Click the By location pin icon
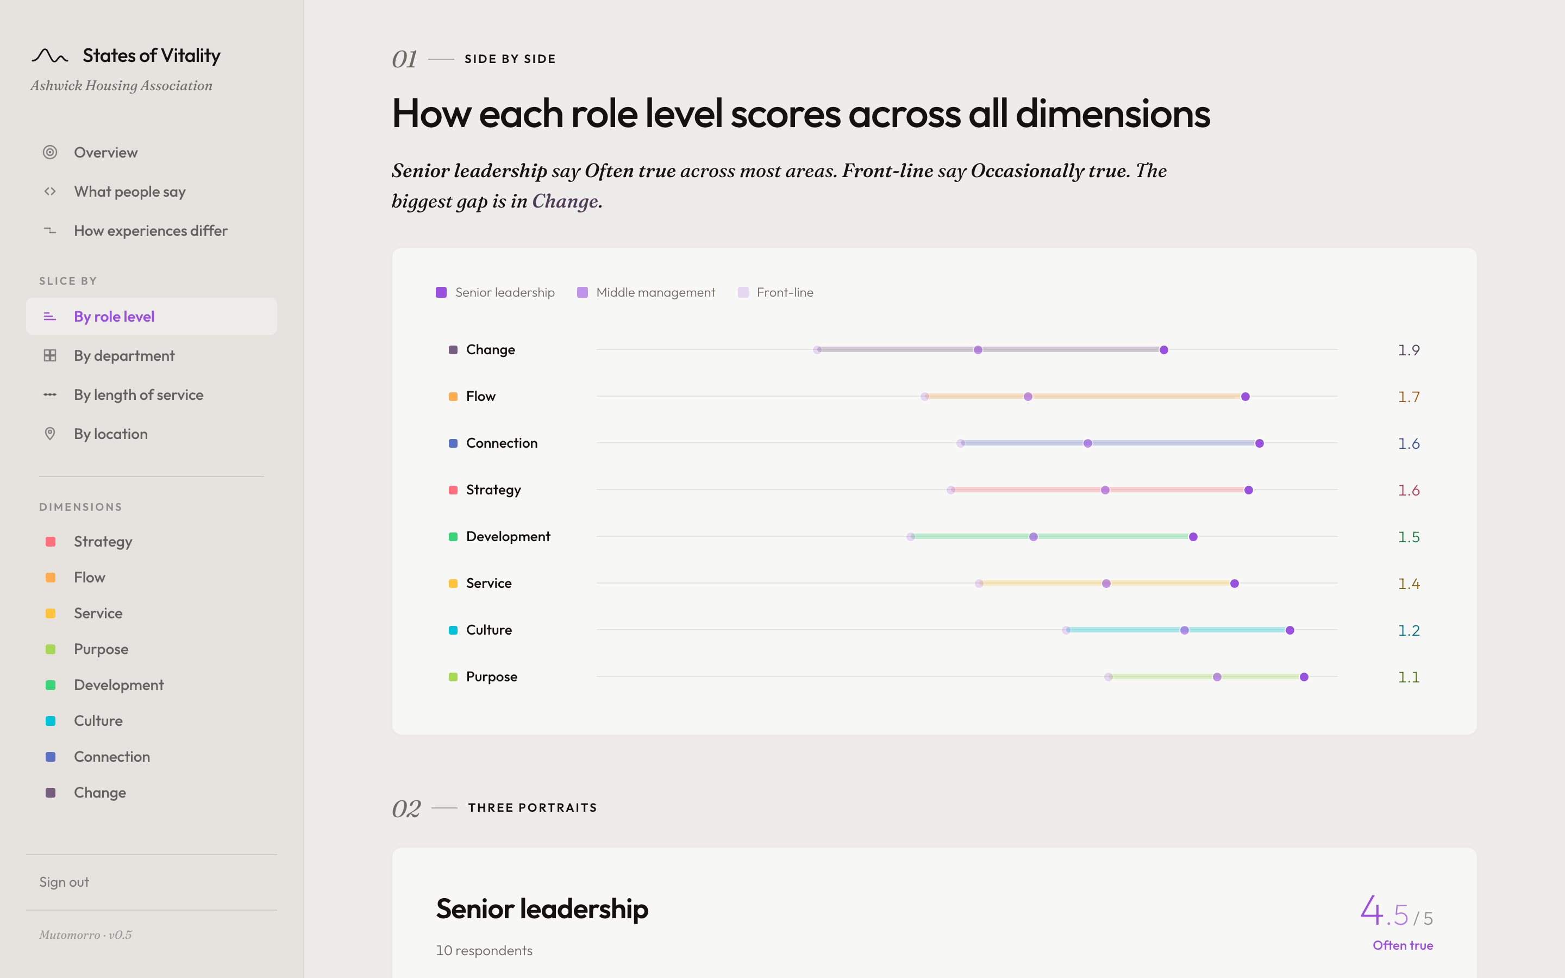Image resolution: width=1565 pixels, height=978 pixels. [50, 434]
